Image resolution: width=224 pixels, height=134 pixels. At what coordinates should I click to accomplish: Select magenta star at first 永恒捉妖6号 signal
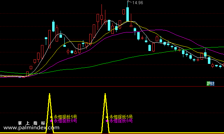51,121
